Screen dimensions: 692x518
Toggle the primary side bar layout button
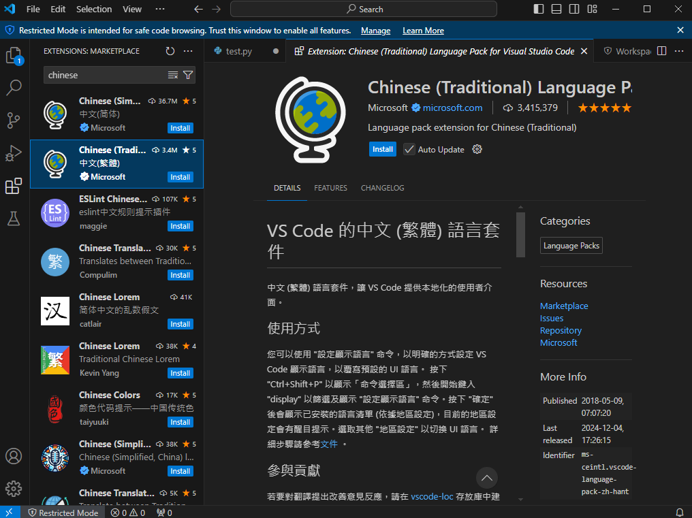(x=539, y=9)
